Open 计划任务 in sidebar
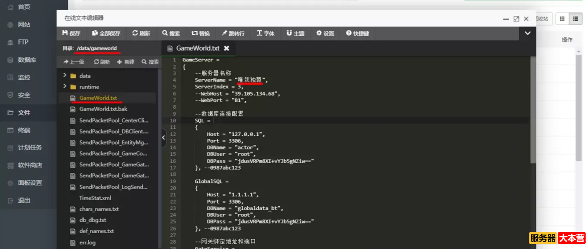Screen dimensions: 588x249 [x=30, y=148]
